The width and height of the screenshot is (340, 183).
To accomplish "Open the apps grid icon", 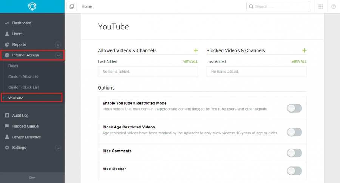I will pyautogui.click(x=321, y=6).
